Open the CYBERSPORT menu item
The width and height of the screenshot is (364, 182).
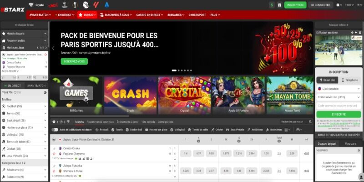197,15
